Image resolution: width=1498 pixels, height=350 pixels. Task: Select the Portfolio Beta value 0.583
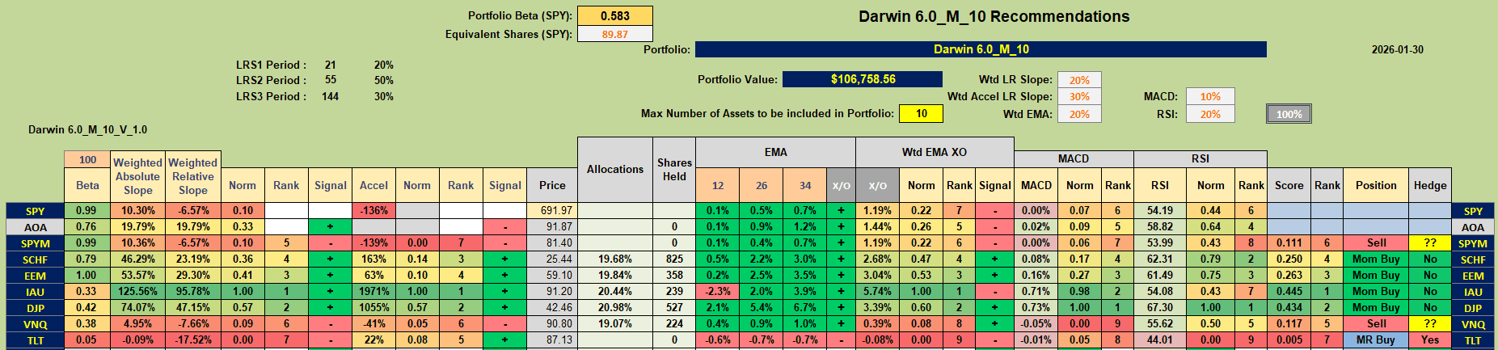click(614, 15)
